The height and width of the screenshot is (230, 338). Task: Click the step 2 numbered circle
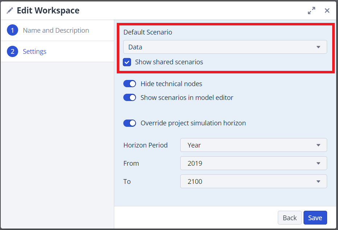pyautogui.click(x=12, y=52)
